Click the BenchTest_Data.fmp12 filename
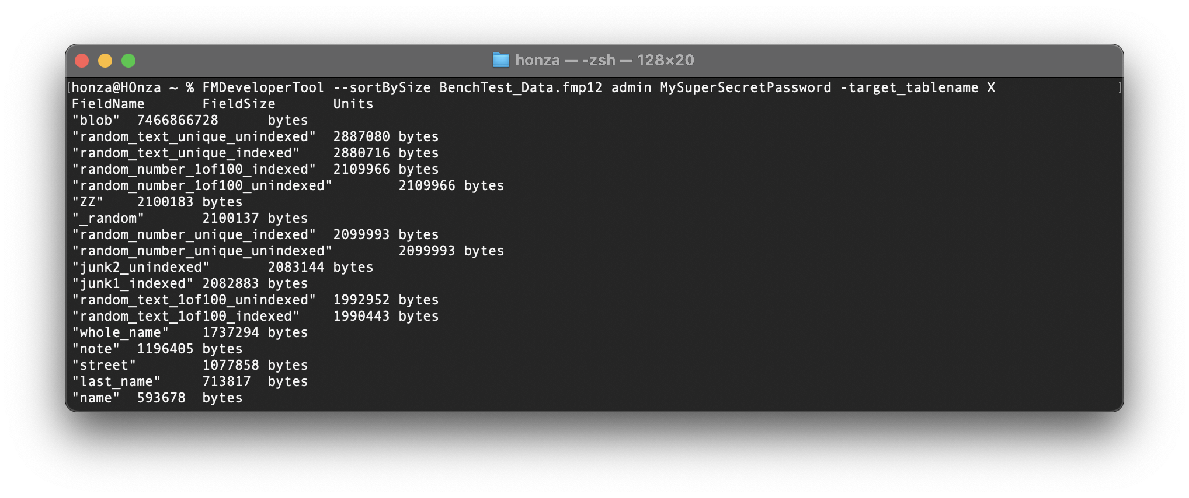 [520, 88]
